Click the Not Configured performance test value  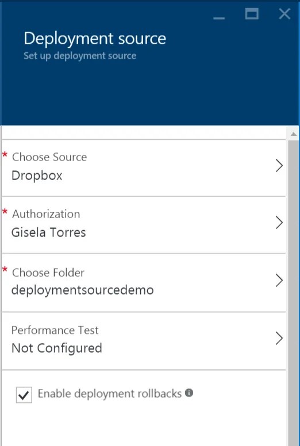click(x=57, y=348)
